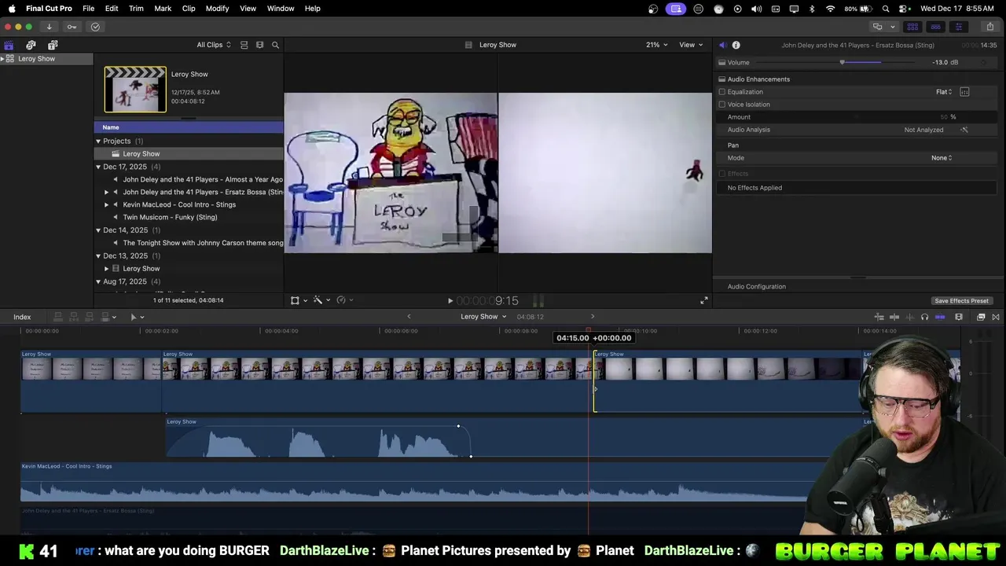This screenshot has height=566, width=1006.
Task: Select the Info inspector icon
Action: pos(736,45)
